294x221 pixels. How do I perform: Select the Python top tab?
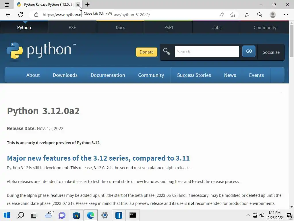pos(24,27)
